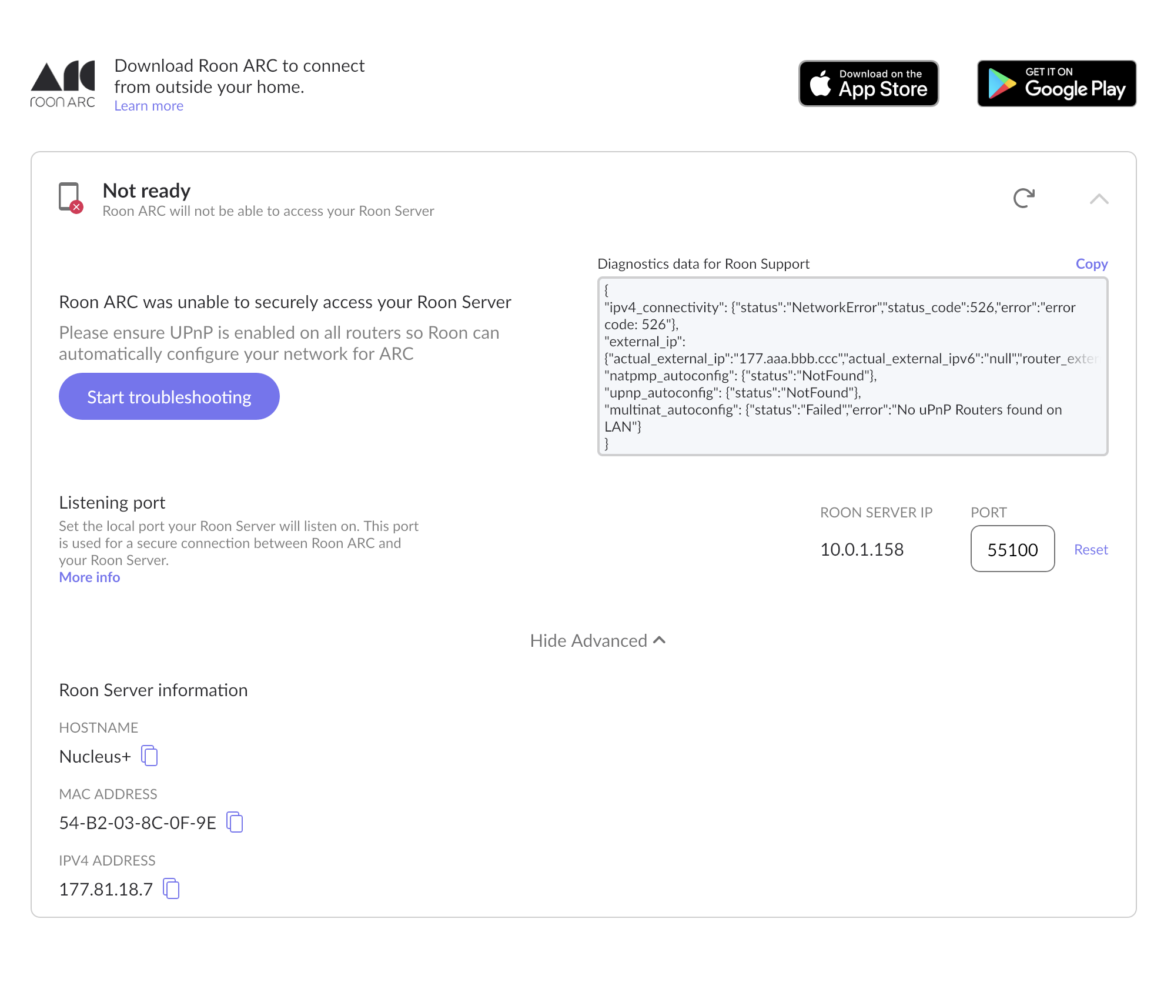Click the Not ready device status icon
The height and width of the screenshot is (989, 1164).
click(70, 198)
